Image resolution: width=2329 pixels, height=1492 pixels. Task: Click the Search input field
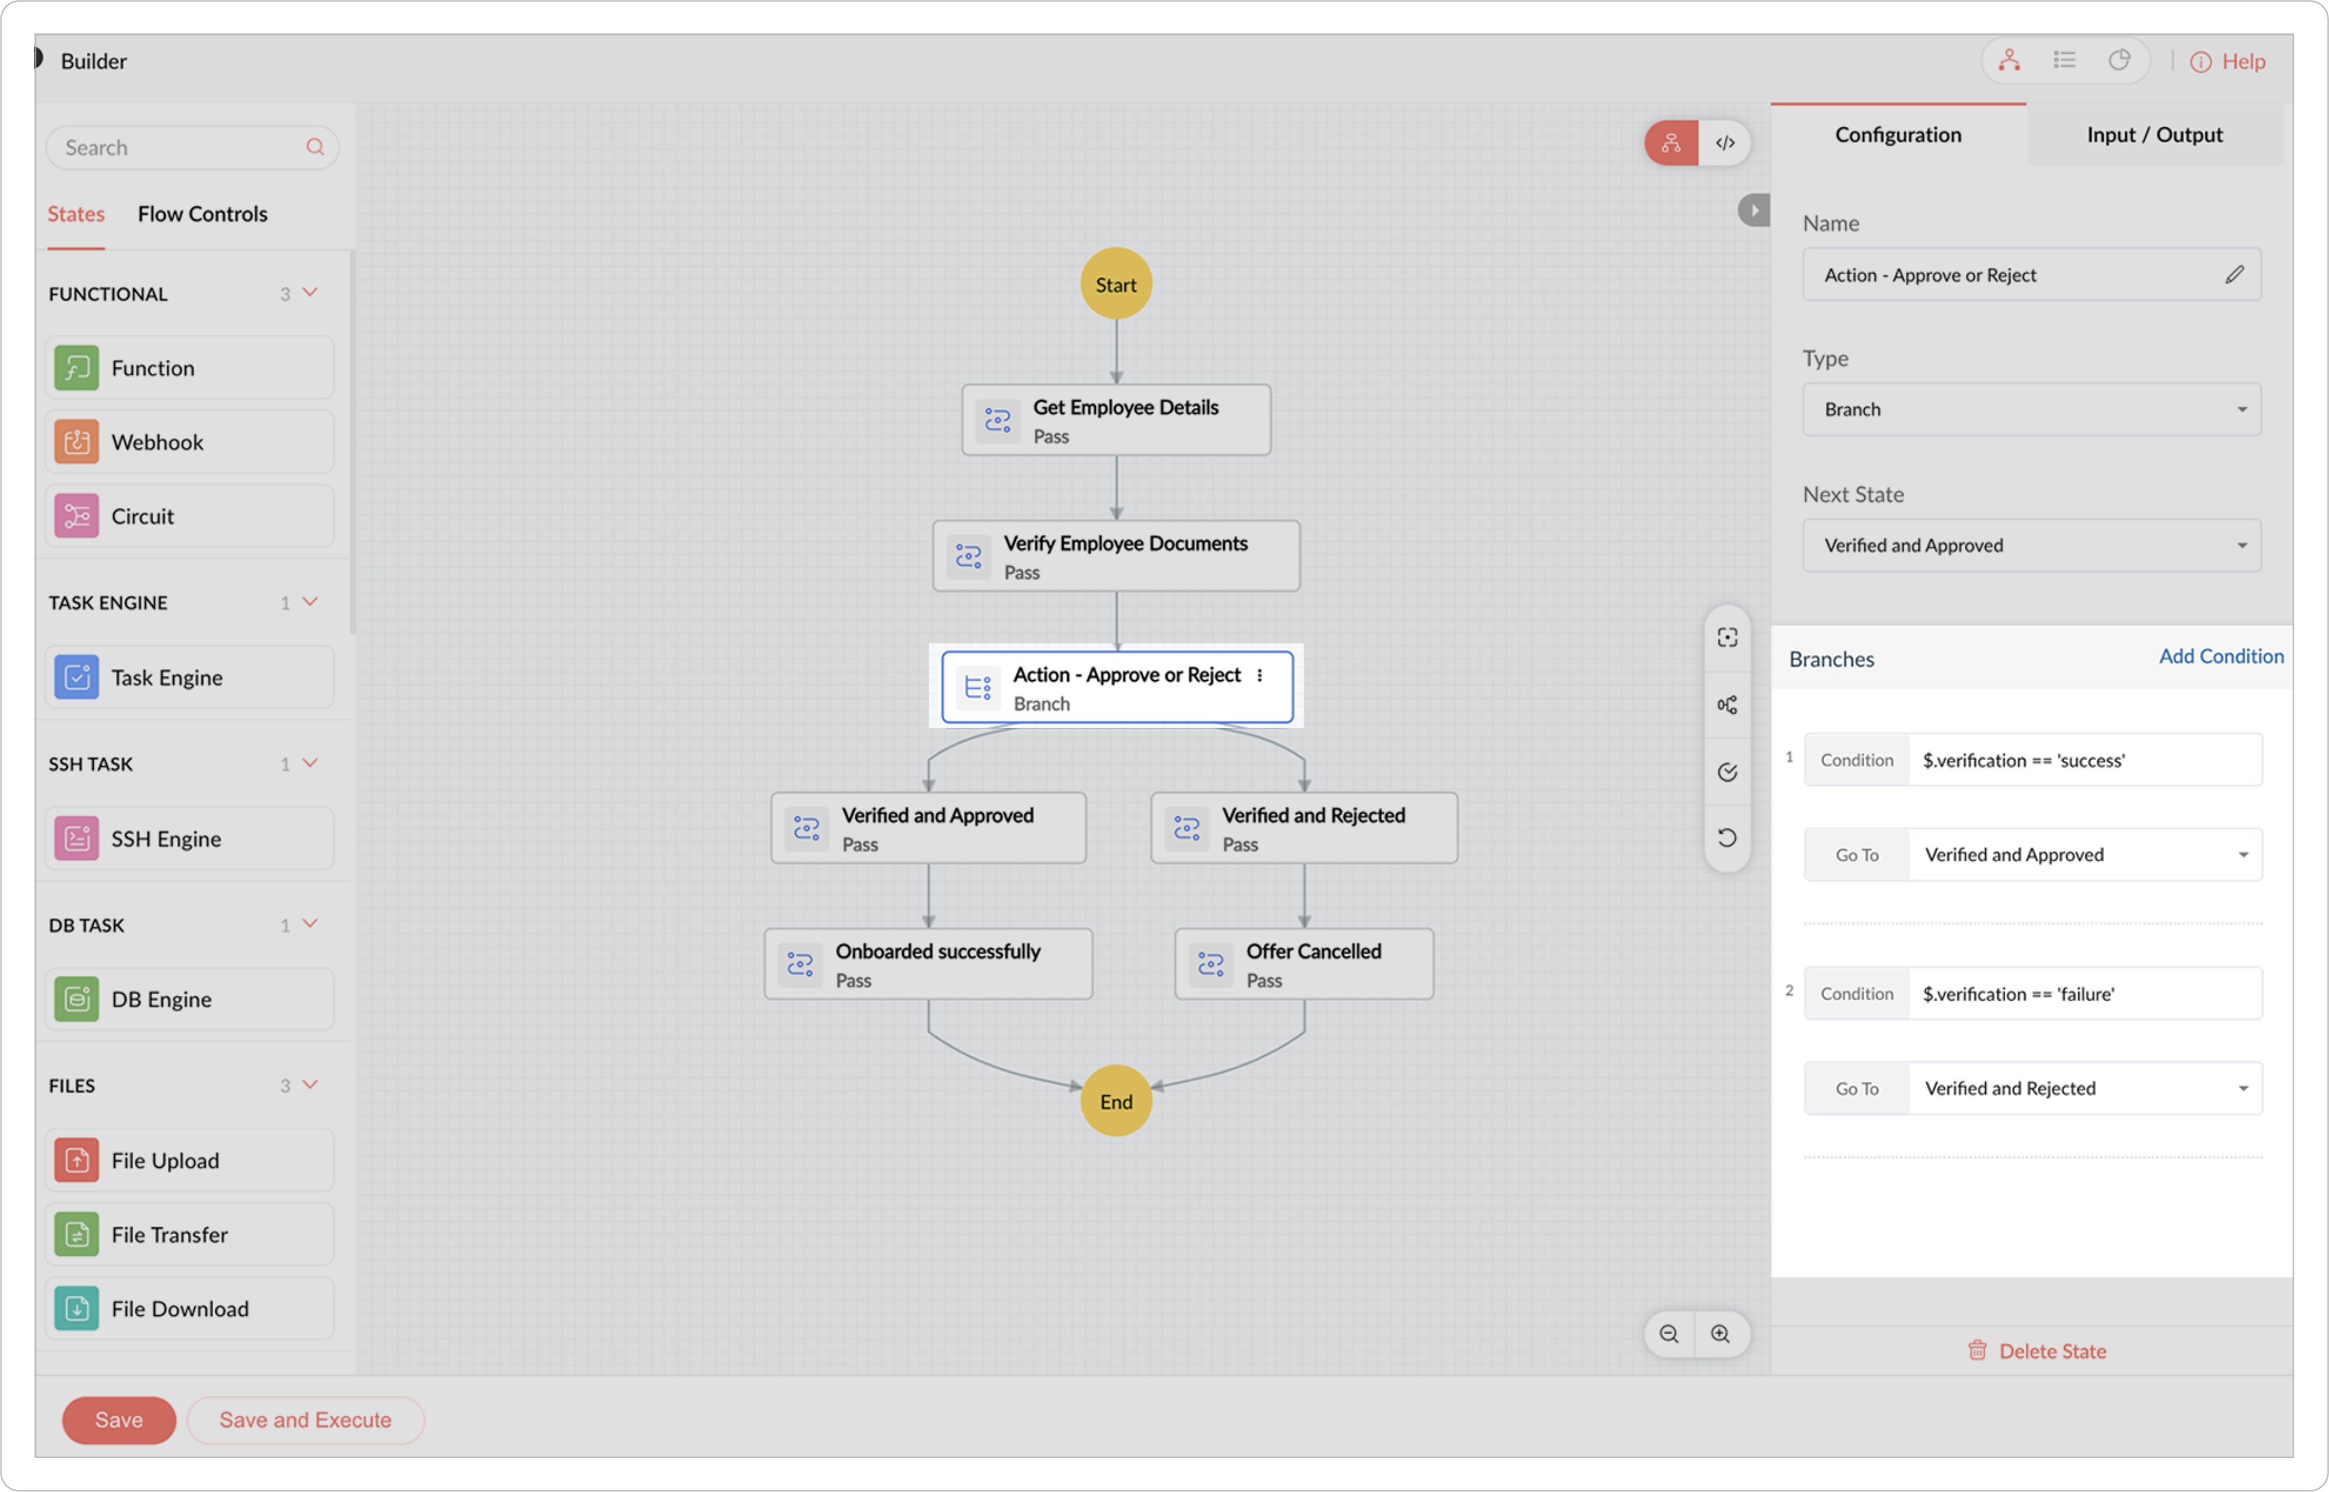click(x=179, y=147)
